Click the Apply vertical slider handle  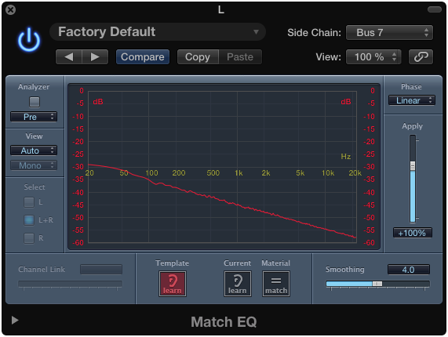(x=413, y=166)
